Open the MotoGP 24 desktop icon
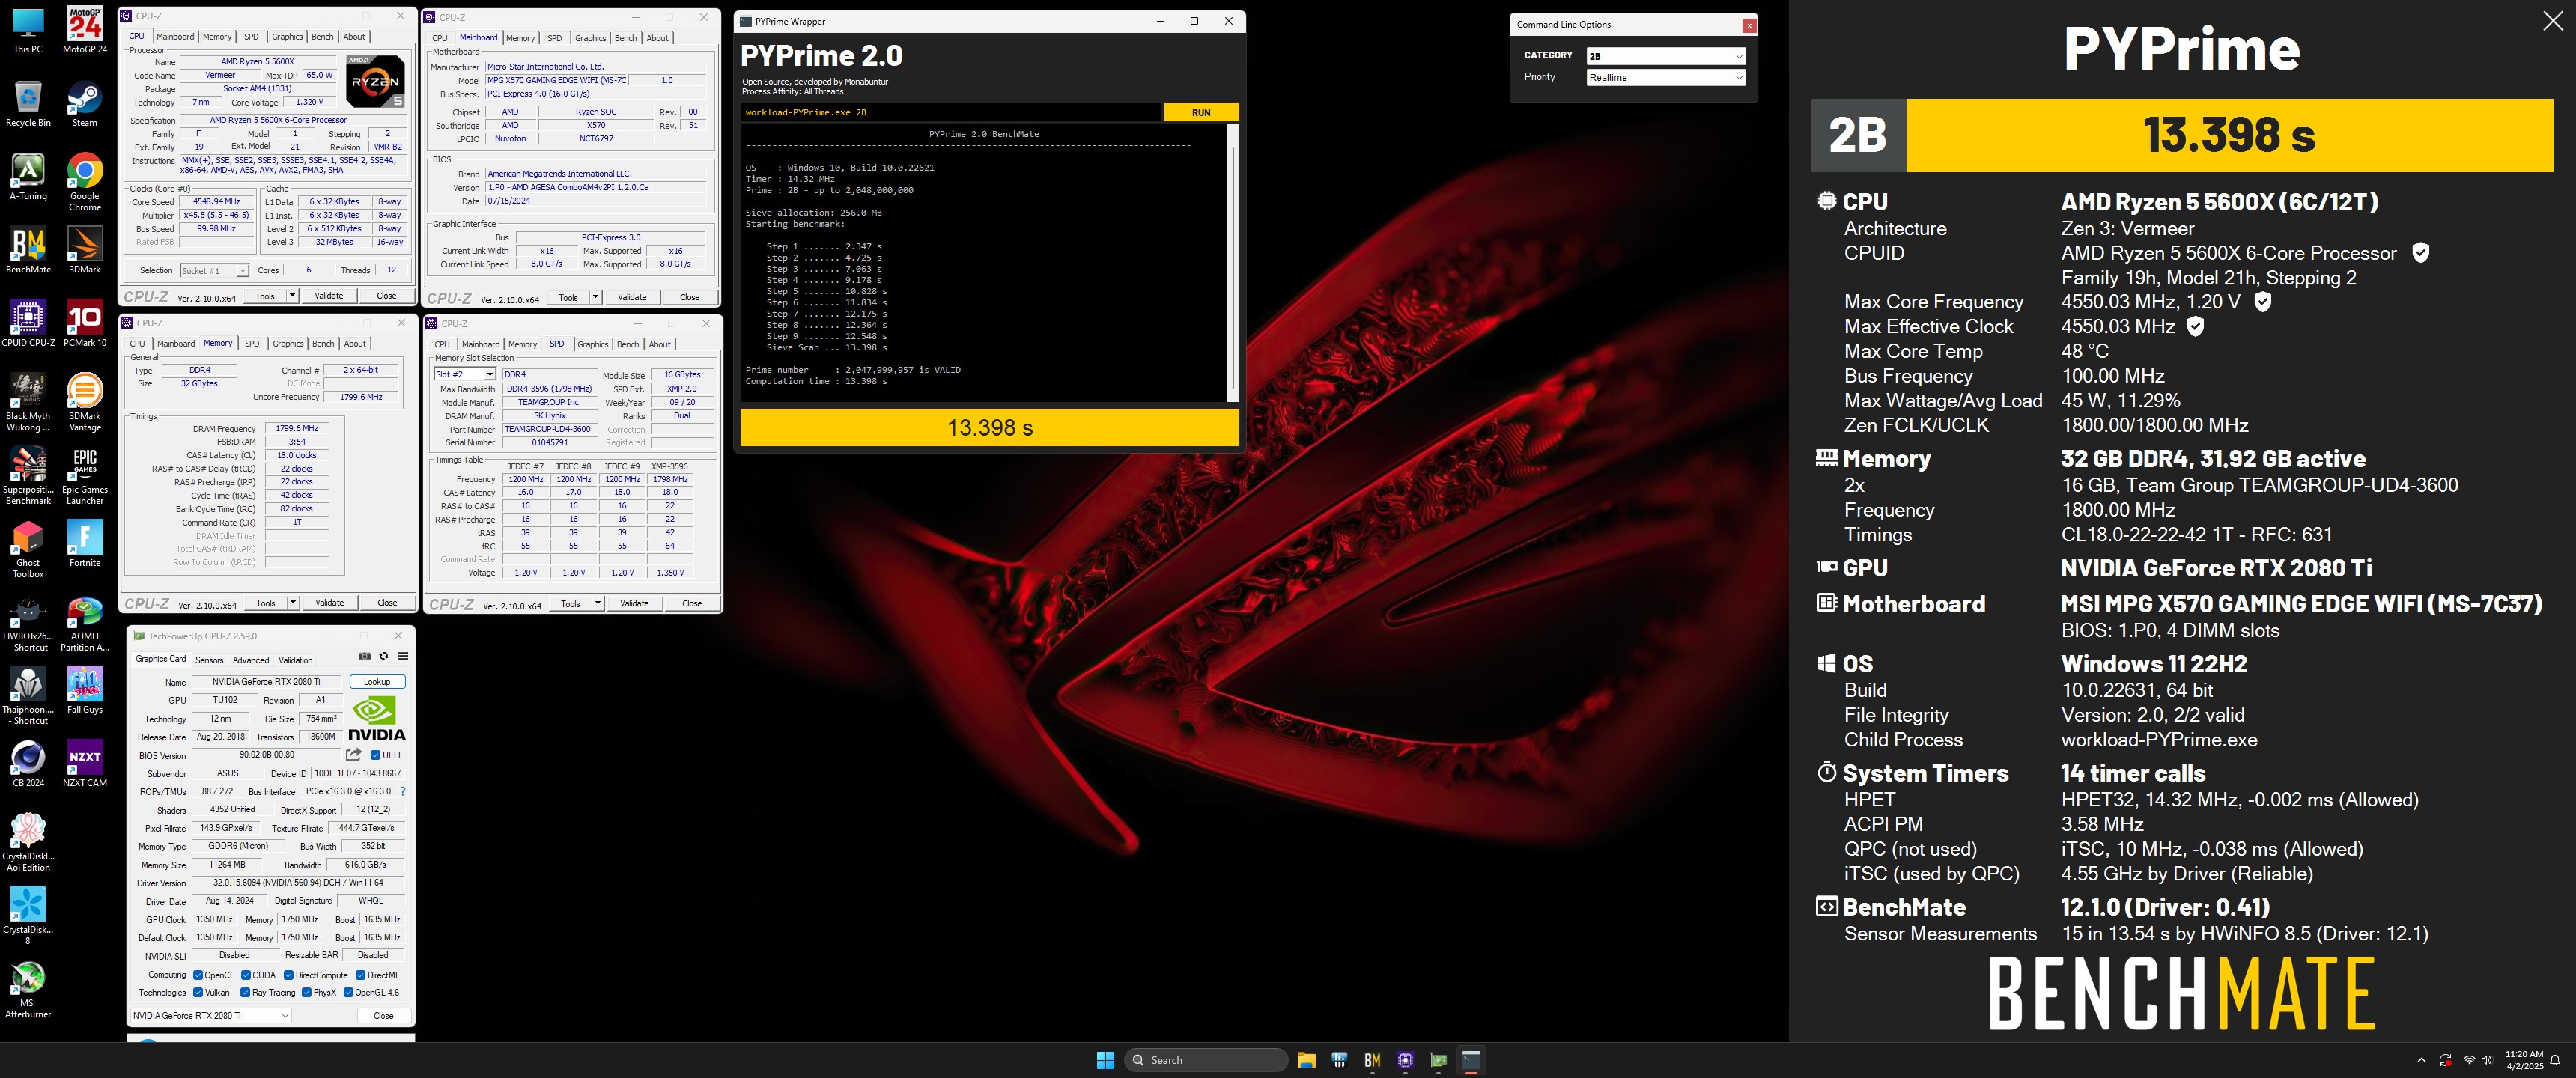This screenshot has width=2576, height=1078. click(x=85, y=30)
